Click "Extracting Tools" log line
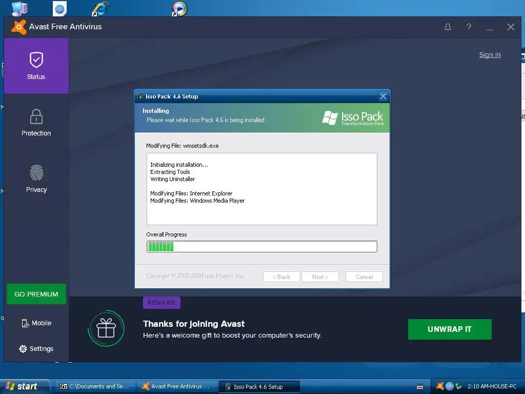 tap(170, 172)
